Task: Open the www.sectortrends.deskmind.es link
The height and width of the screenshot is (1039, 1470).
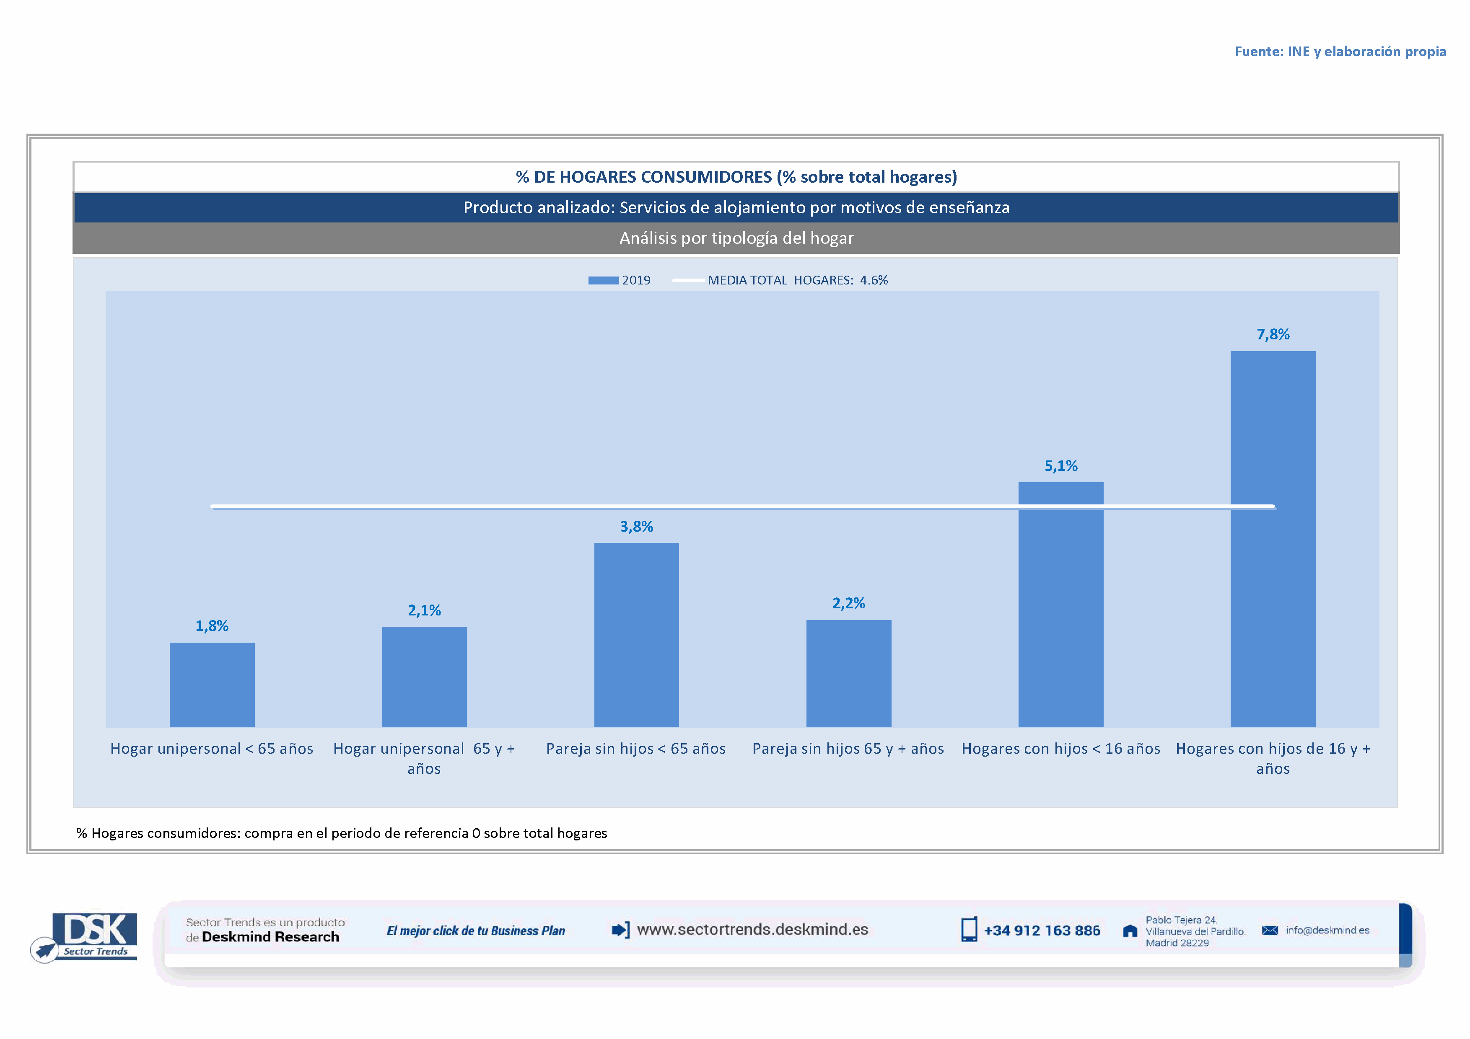Action: pyautogui.click(x=752, y=930)
